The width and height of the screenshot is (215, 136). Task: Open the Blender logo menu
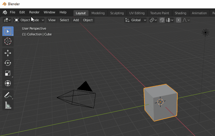tap(5, 12)
